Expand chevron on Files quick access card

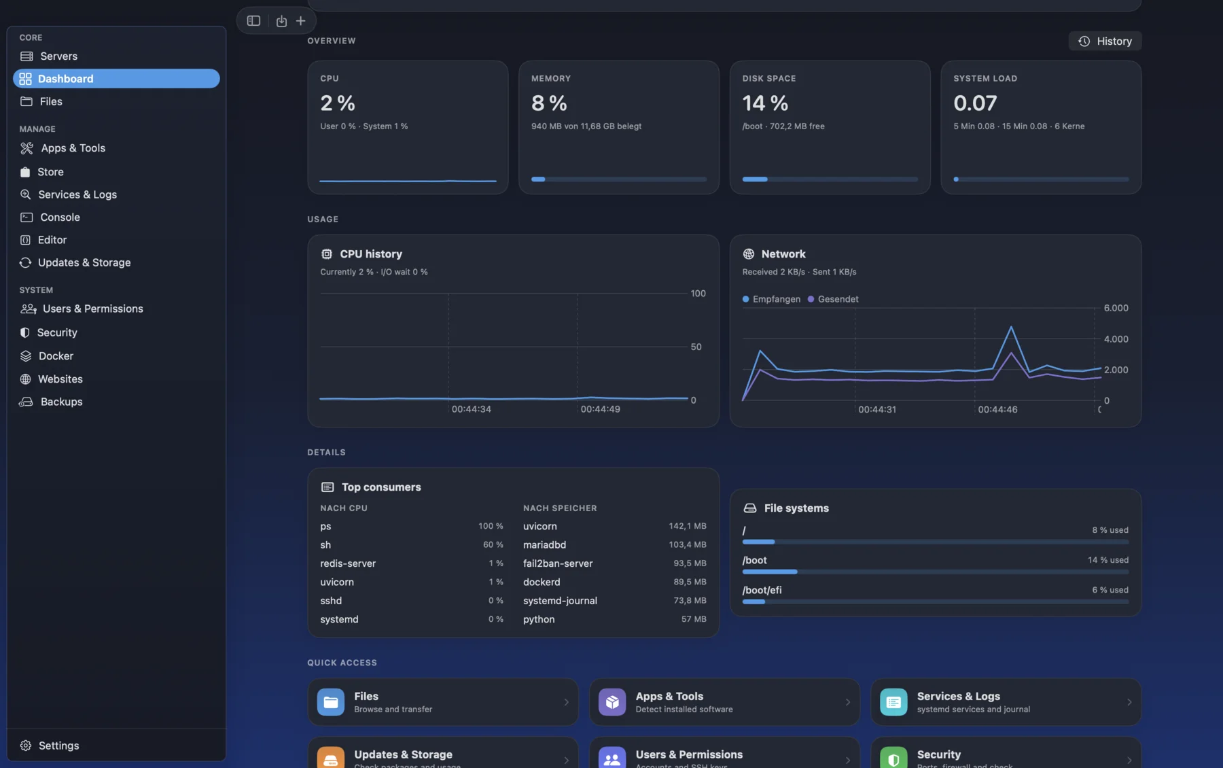[x=566, y=702]
